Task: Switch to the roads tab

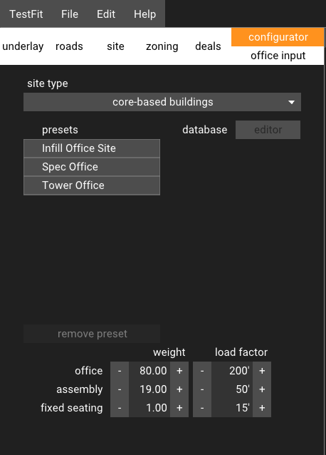Action: click(69, 46)
